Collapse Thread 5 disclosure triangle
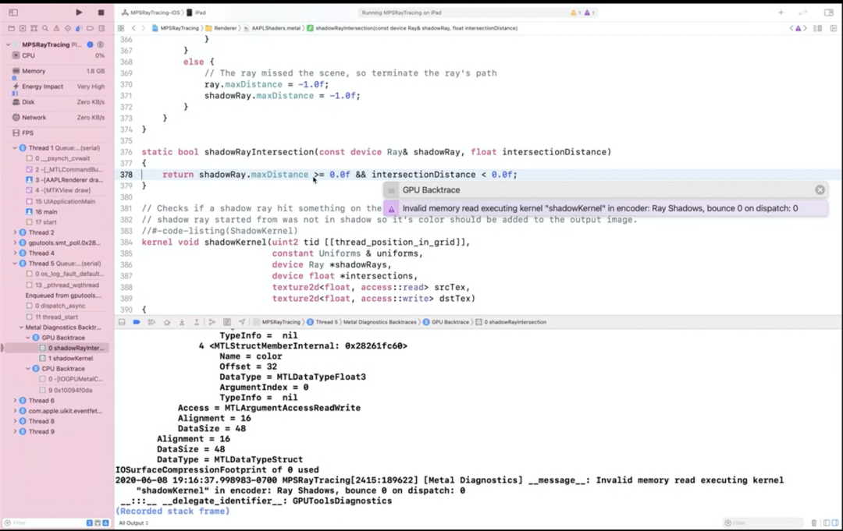Image resolution: width=843 pixels, height=531 pixels. click(x=15, y=264)
